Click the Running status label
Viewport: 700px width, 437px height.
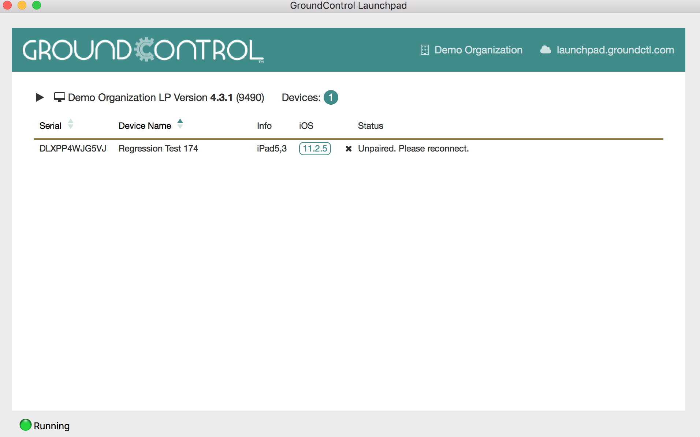[52, 426]
